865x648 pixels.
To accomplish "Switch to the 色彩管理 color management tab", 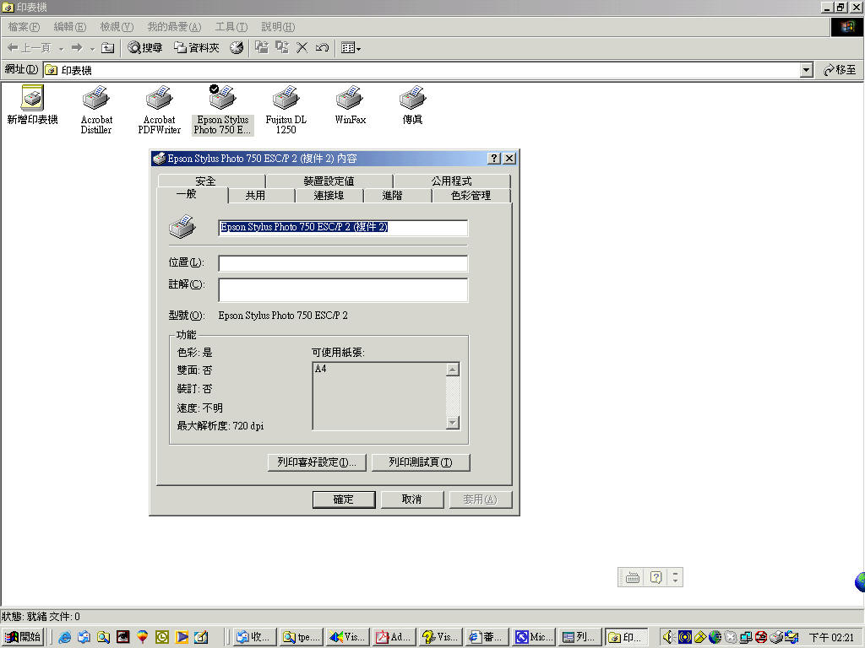I will tap(471, 195).
